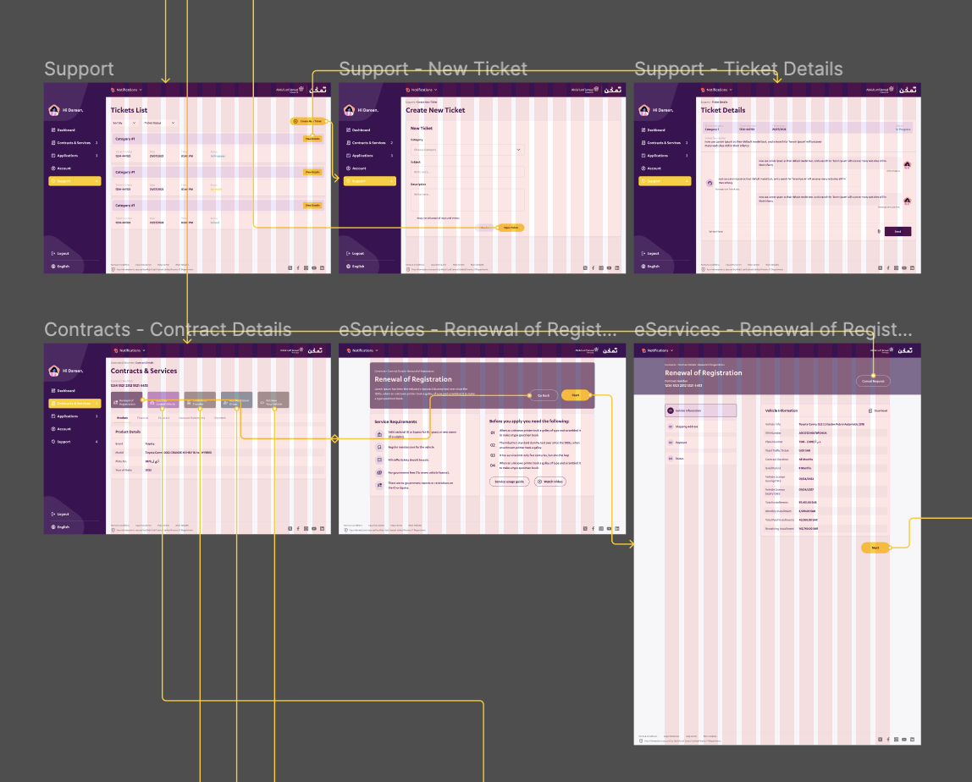Click the Open Ticket button in New Ticket
The height and width of the screenshot is (782, 972).
pyautogui.click(x=511, y=228)
